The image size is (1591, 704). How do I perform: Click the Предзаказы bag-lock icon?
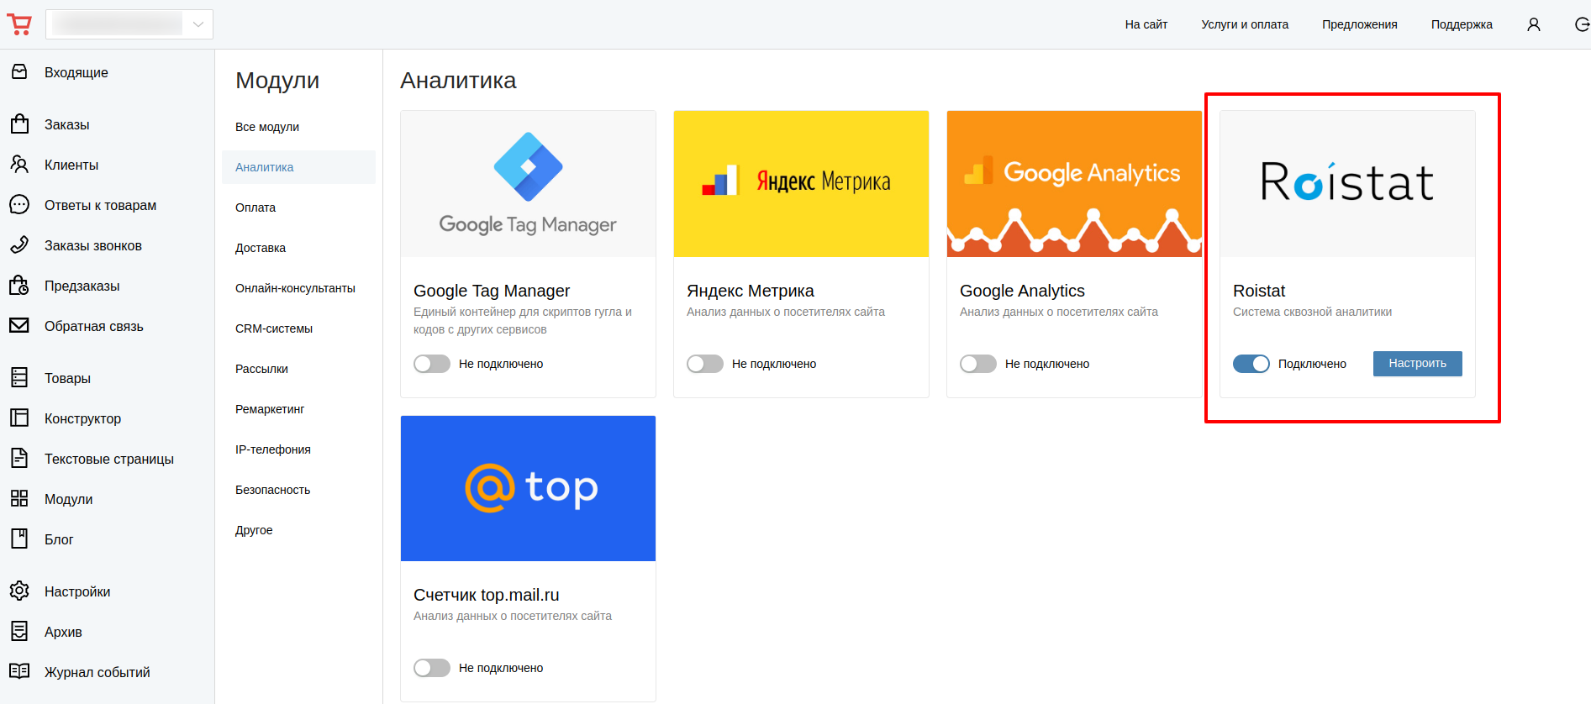point(19,286)
